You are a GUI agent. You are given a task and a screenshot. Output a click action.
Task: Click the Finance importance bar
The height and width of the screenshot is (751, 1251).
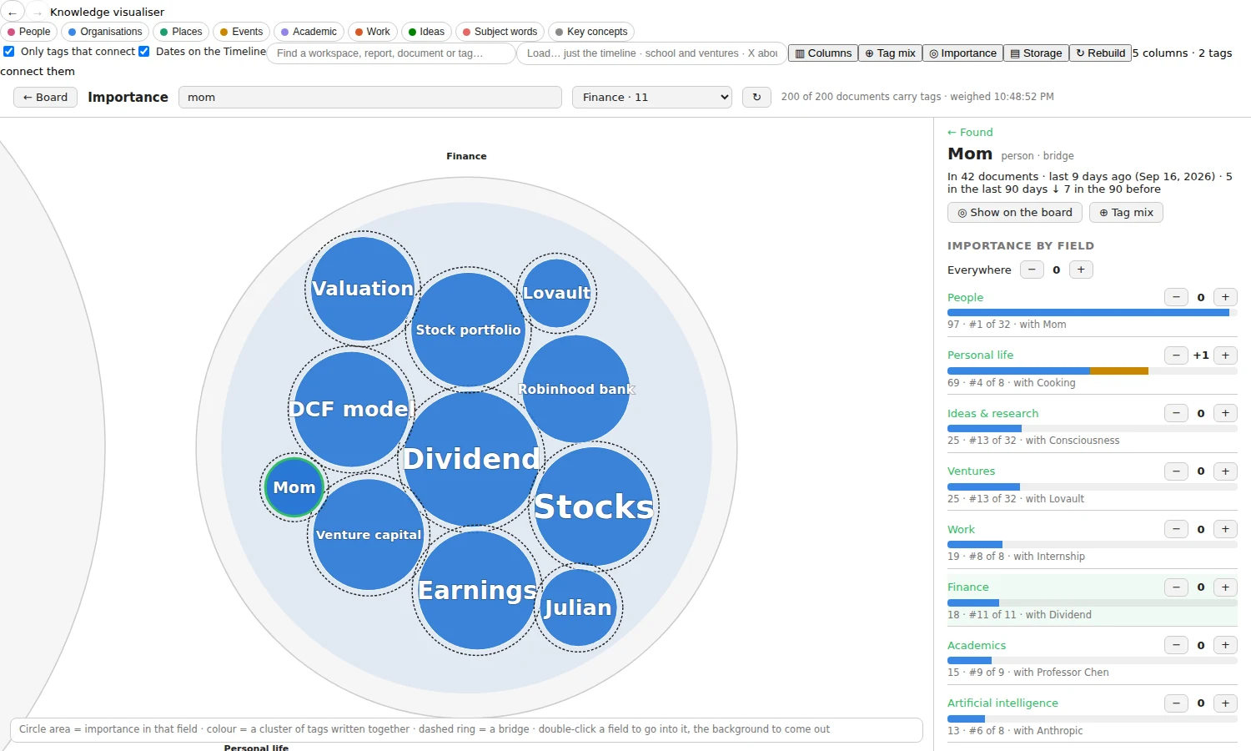[x=1093, y=602]
